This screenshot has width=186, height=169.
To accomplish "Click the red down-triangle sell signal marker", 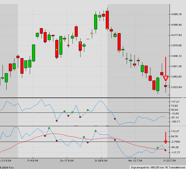I will [166, 78].
